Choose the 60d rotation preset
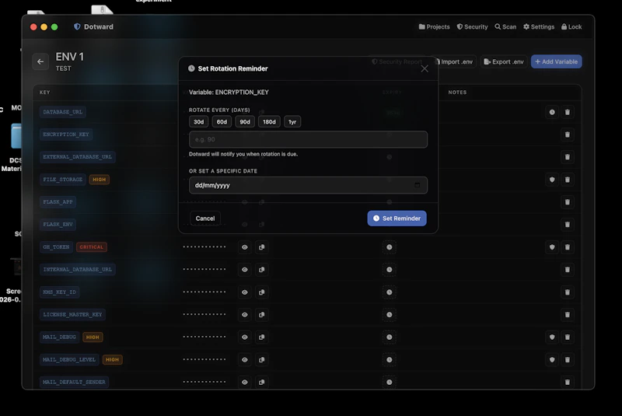 coord(222,122)
